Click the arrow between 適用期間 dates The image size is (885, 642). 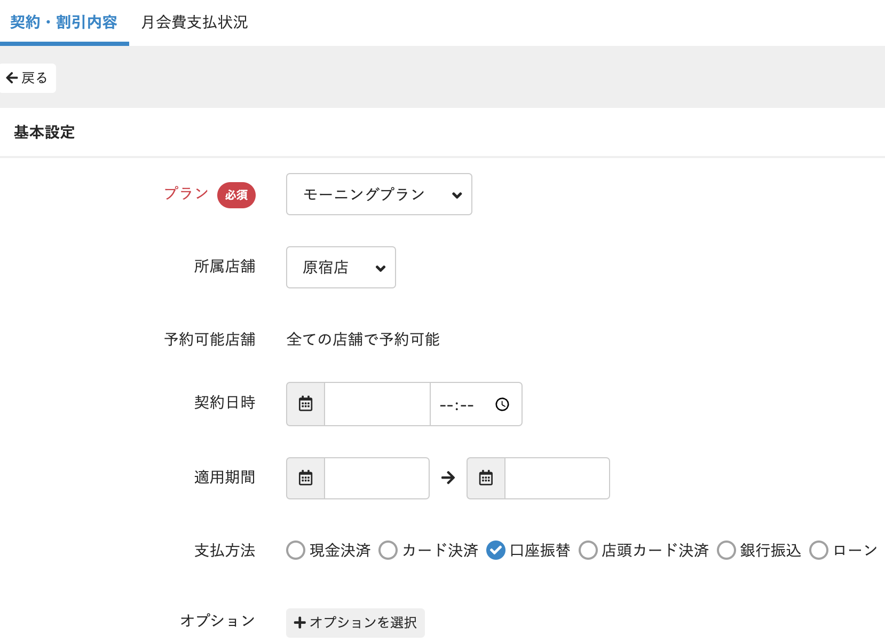448,477
